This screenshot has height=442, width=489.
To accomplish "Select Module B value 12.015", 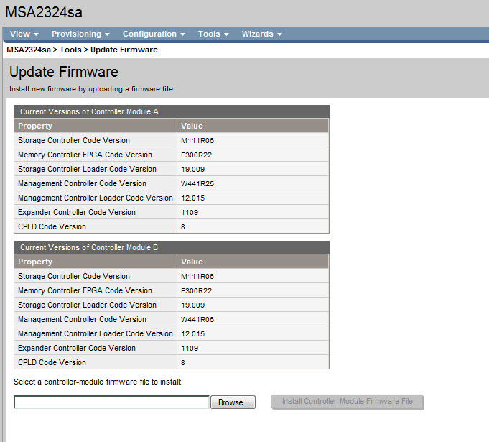I will 192,333.
